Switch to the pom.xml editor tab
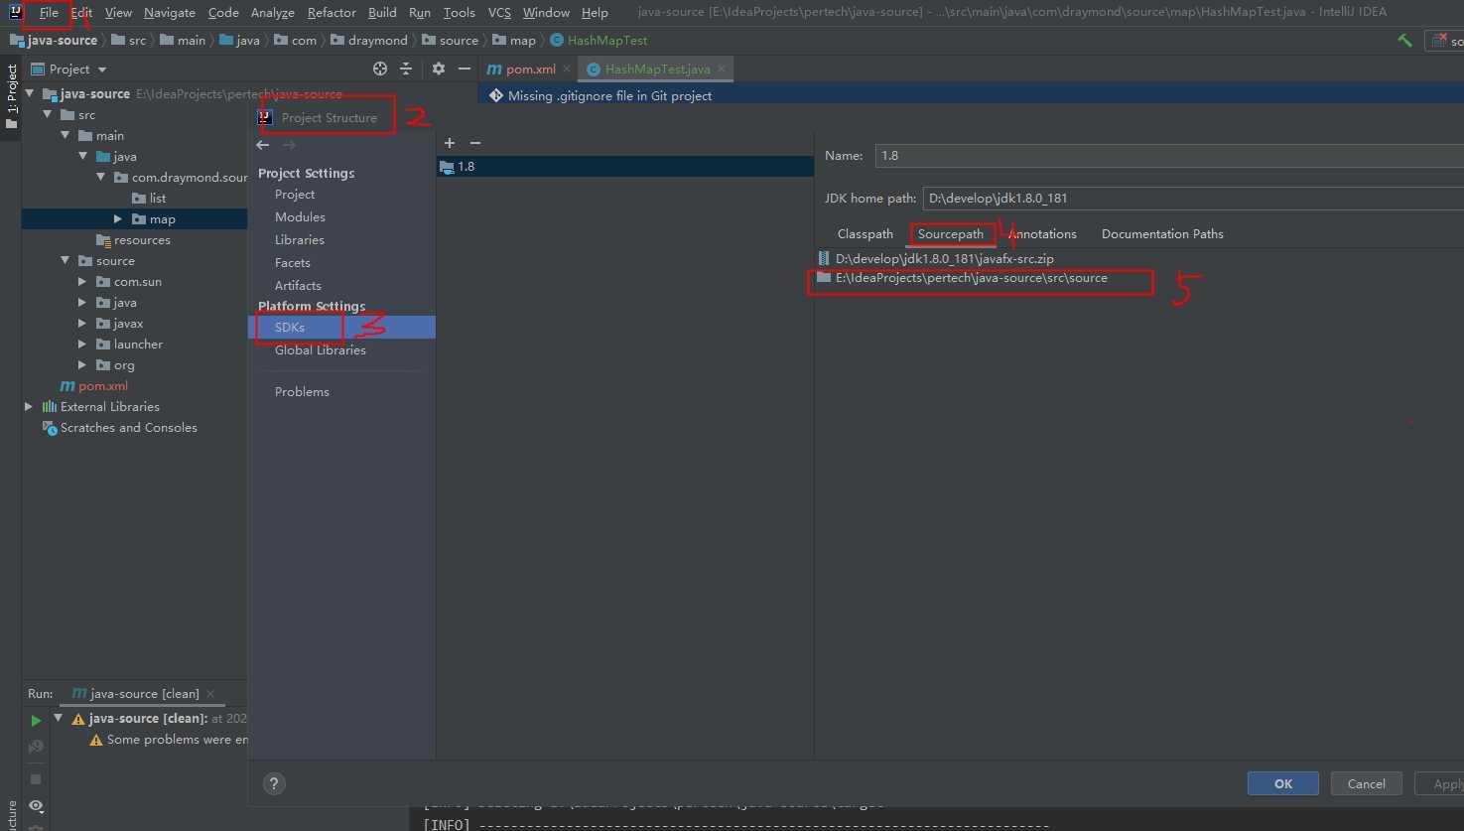Viewport: 1464px width, 831px height. click(x=531, y=69)
